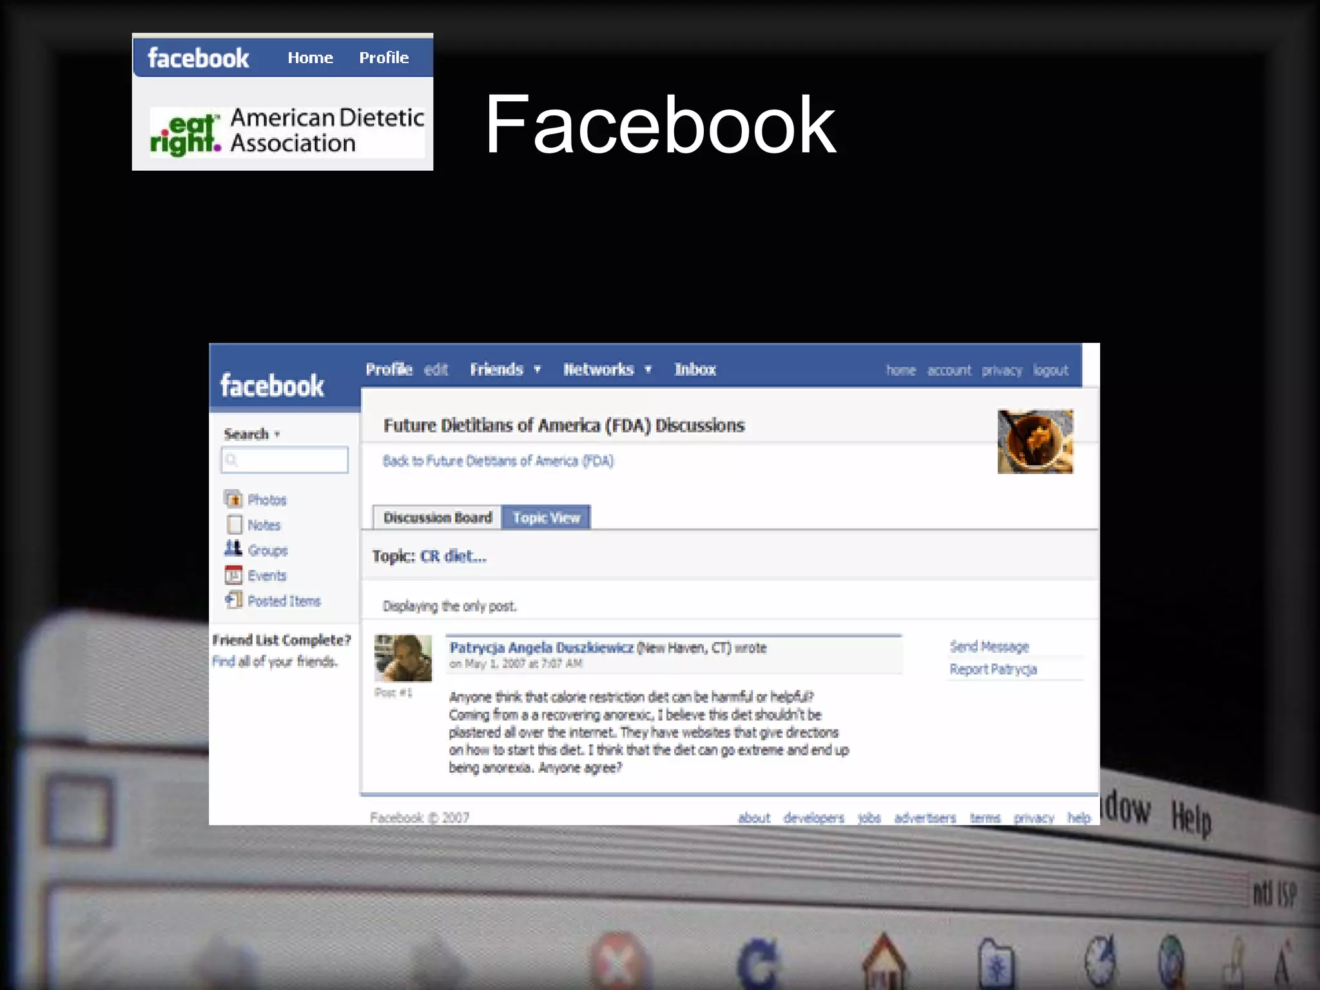Viewport: 1320px width, 990px height.
Task: Click the eat right logo
Action: tap(185, 135)
